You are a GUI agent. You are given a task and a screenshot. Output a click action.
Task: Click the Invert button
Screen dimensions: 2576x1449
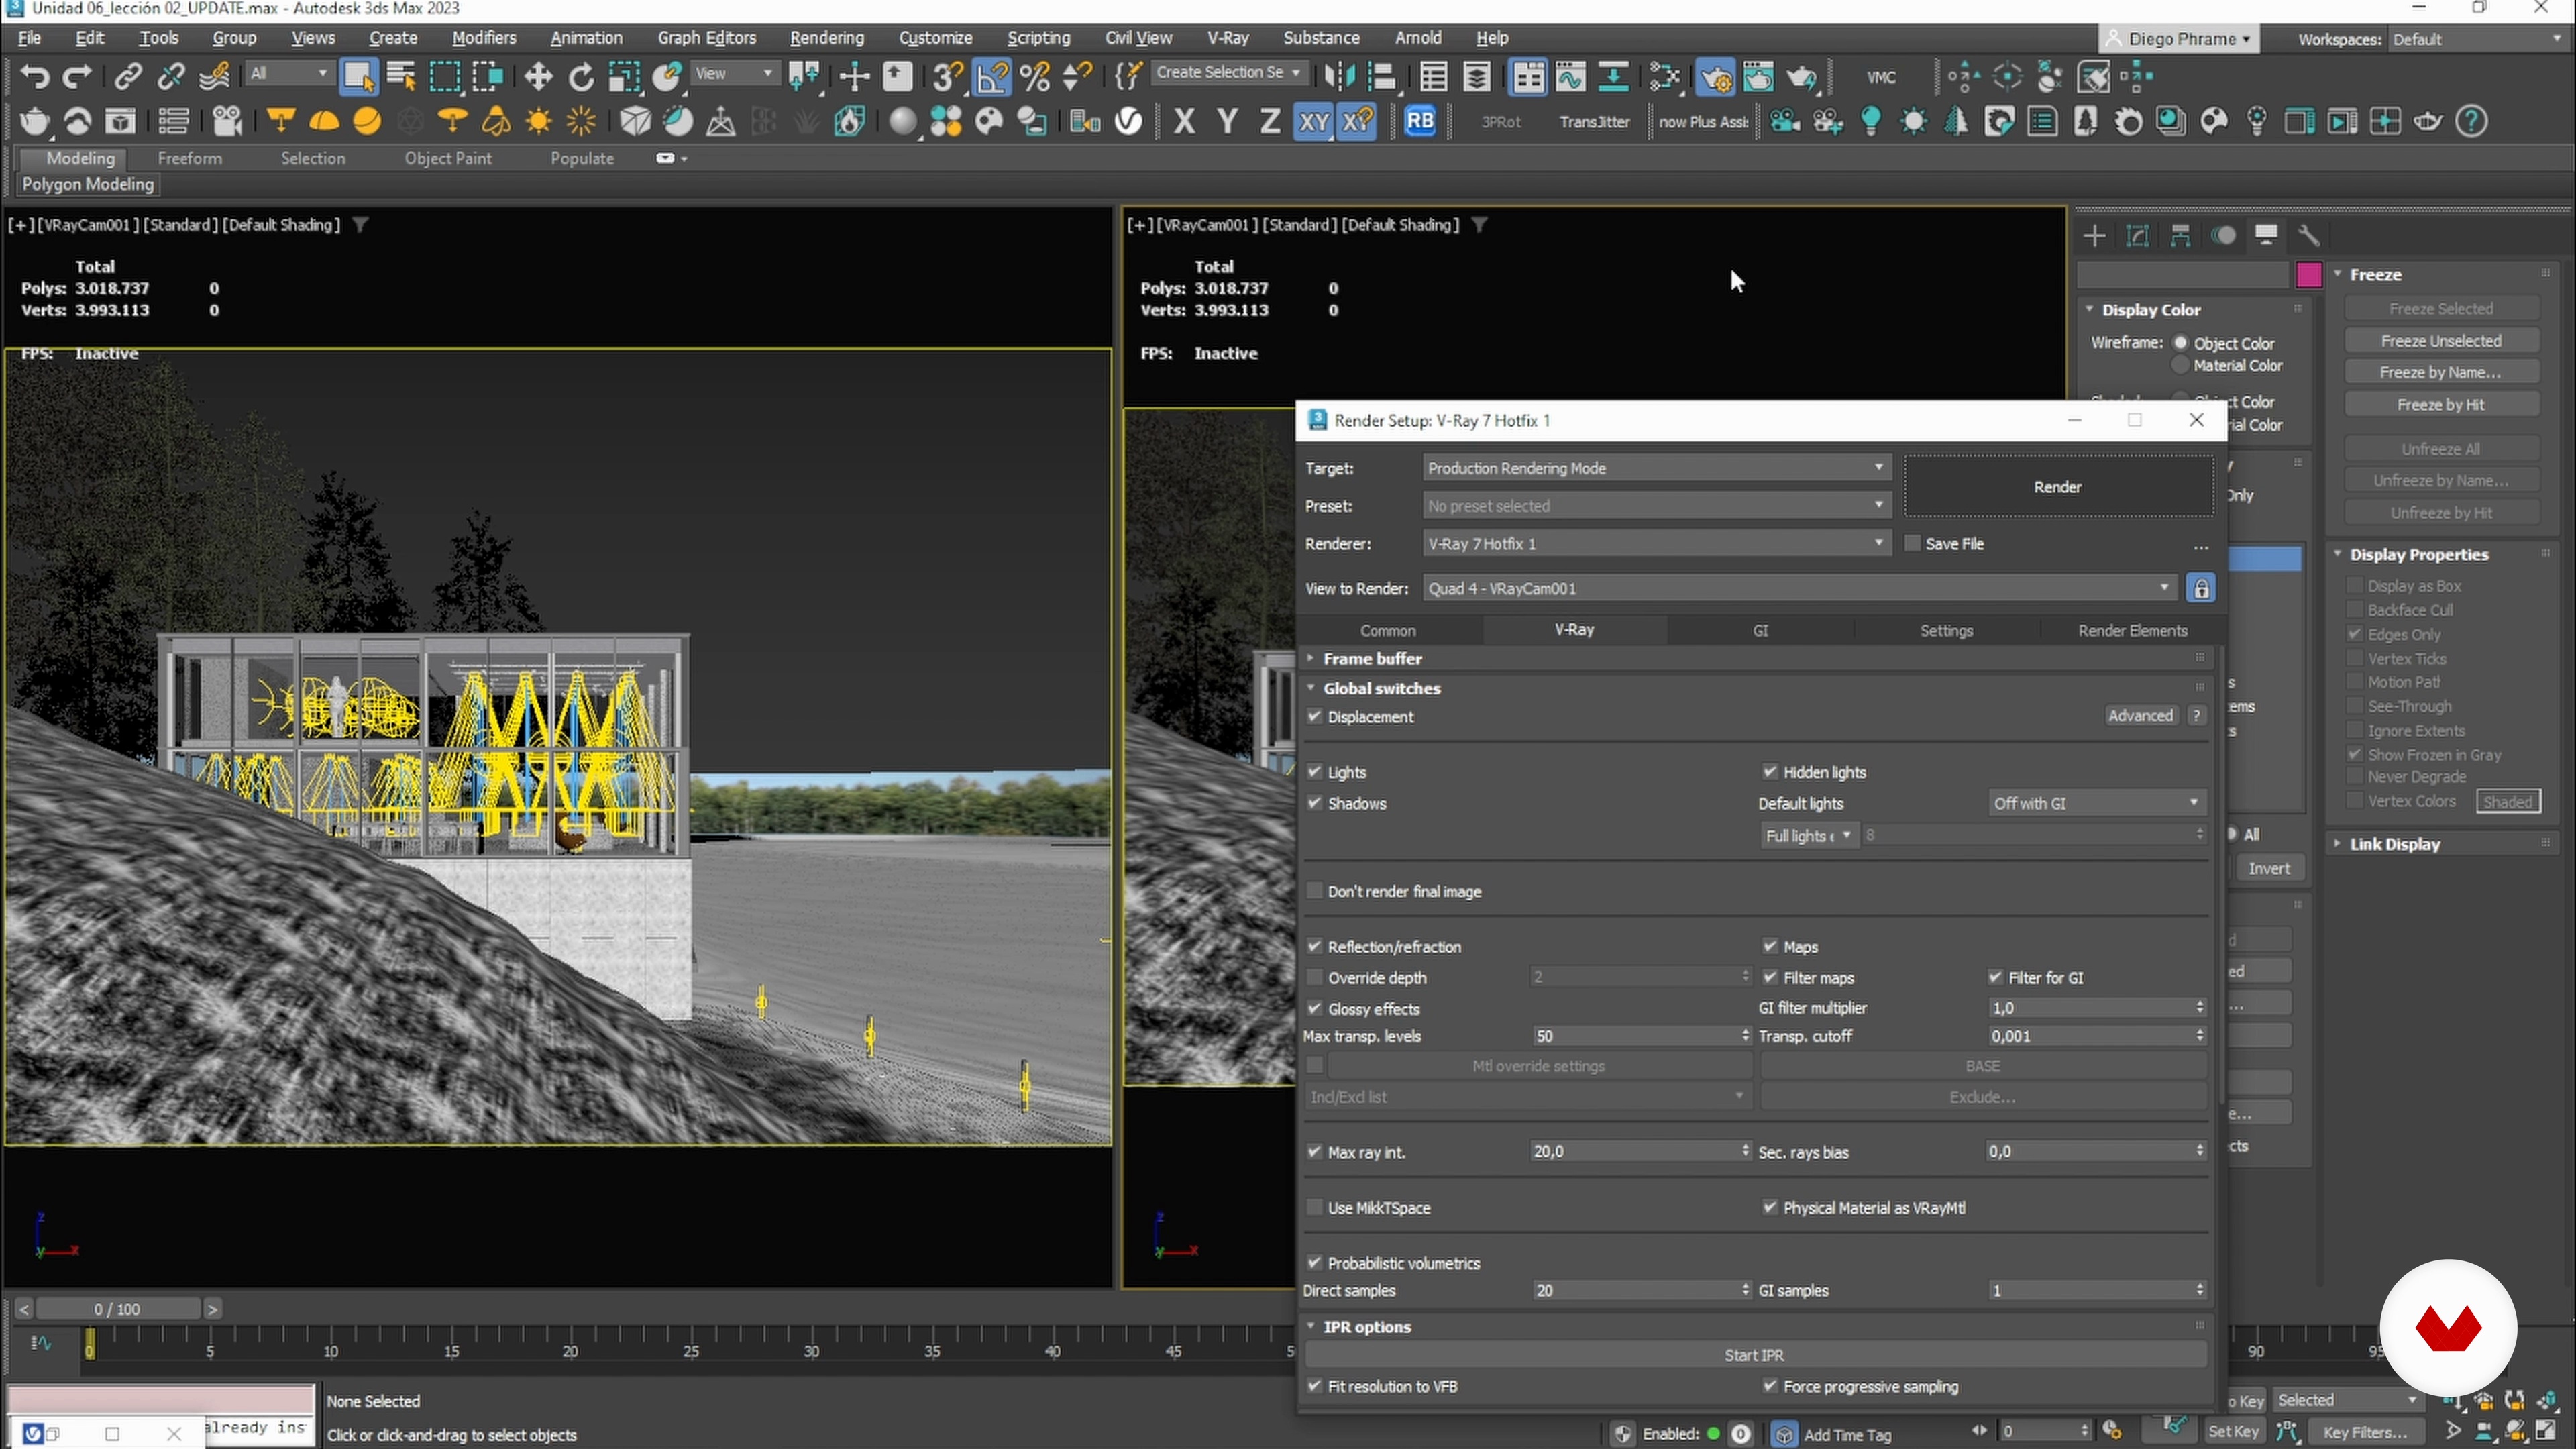click(x=2269, y=868)
